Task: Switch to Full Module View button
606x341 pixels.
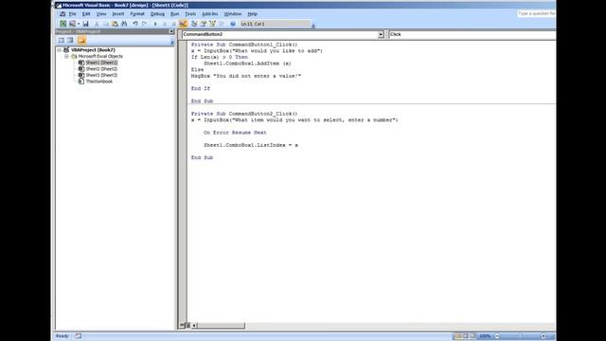Action: pos(187,325)
